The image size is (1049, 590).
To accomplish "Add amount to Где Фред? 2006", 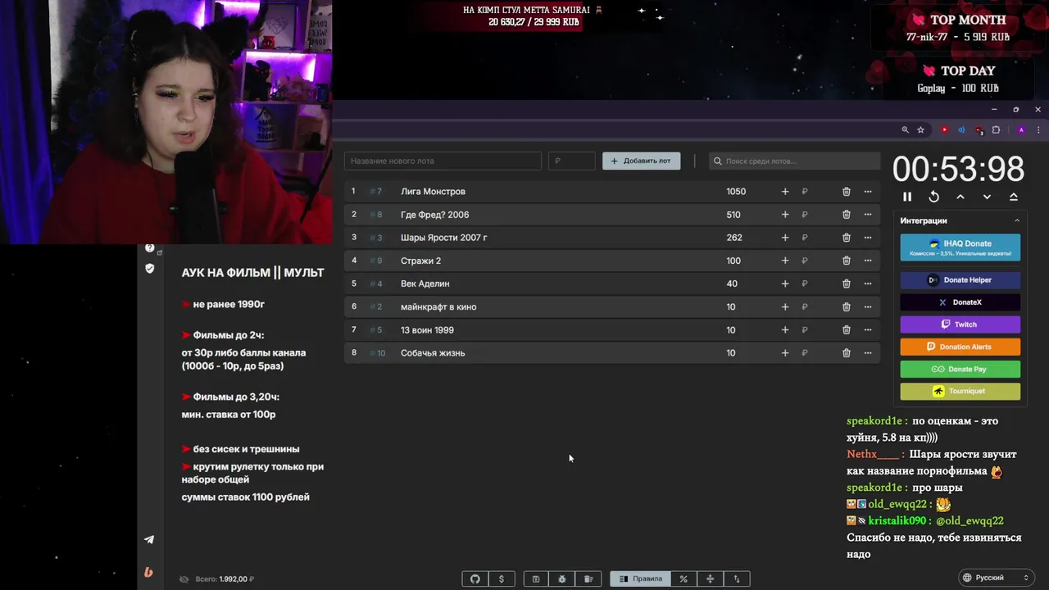I will click(x=785, y=215).
